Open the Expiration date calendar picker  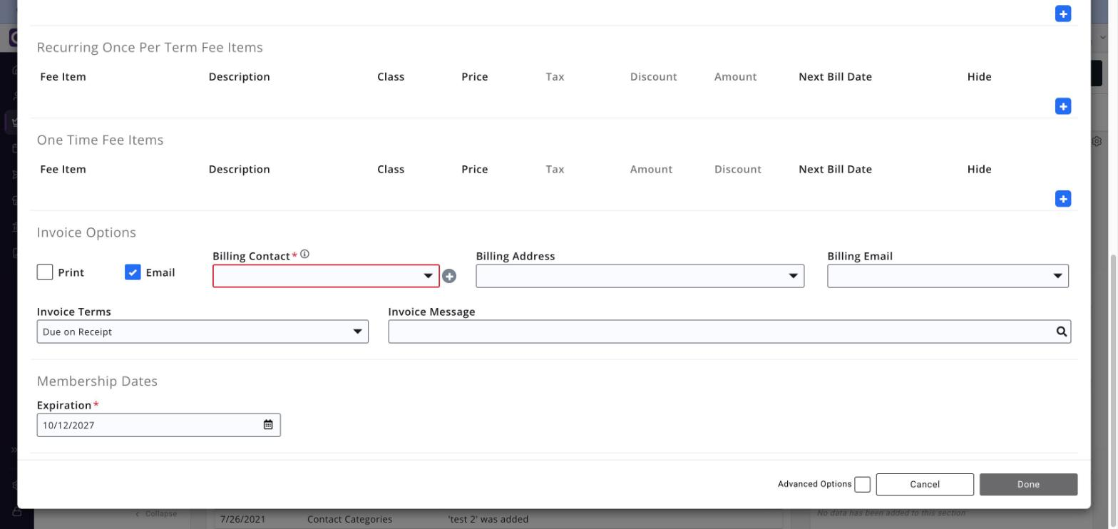(x=268, y=425)
